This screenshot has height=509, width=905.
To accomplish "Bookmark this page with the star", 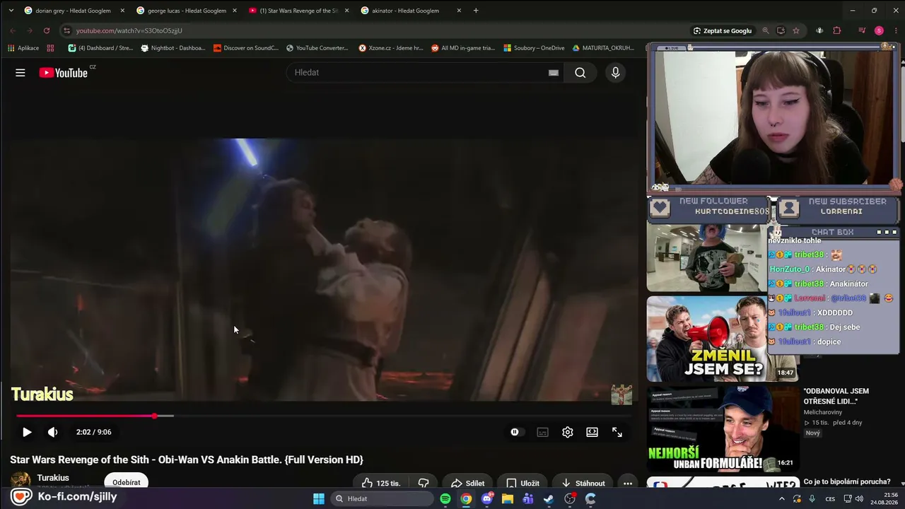I will tap(796, 31).
